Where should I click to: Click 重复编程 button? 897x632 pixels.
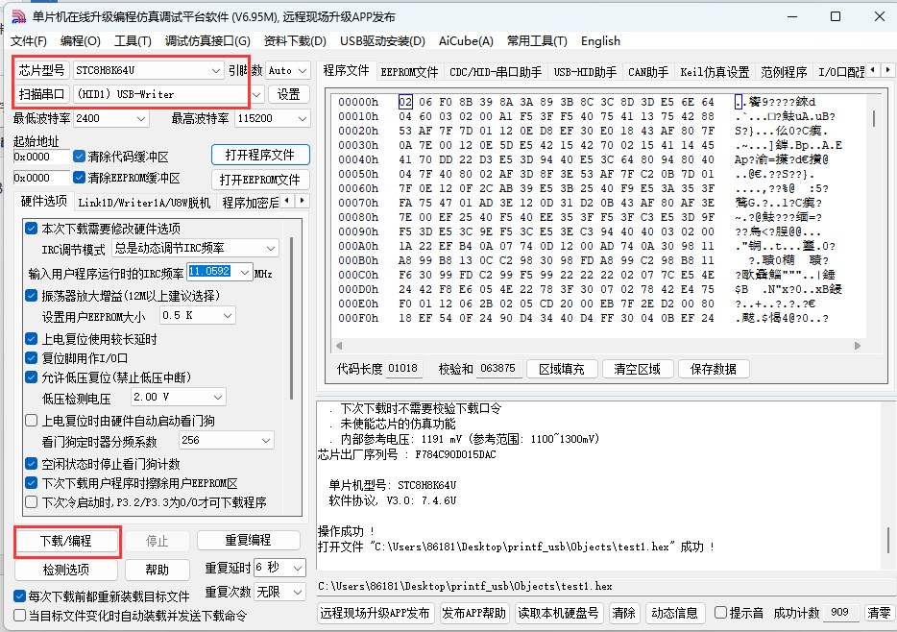[x=249, y=540]
